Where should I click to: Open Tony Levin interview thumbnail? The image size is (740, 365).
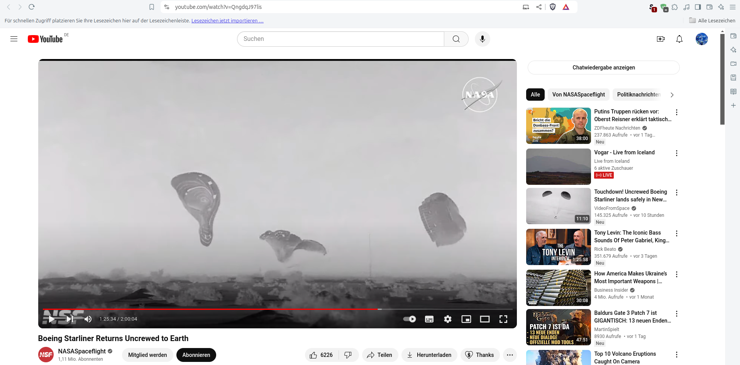[559, 247]
